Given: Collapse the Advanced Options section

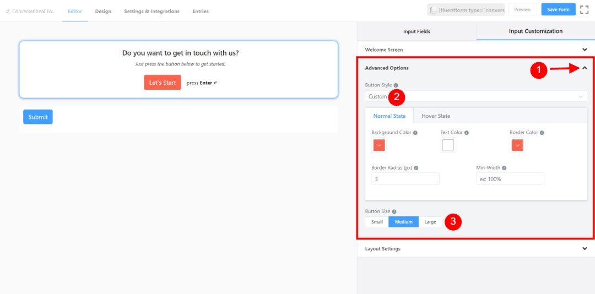Looking at the screenshot, I should click(585, 68).
